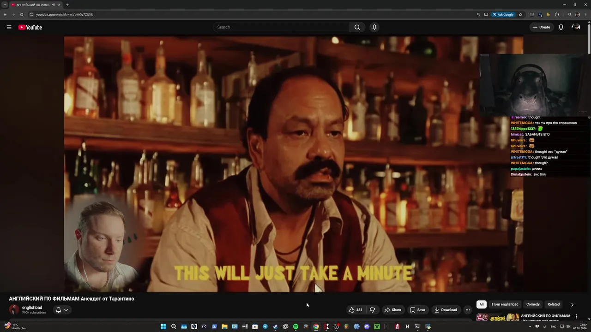Open the media controls toolbar icon
Viewport: 591px width, 332px height.
coord(568,14)
